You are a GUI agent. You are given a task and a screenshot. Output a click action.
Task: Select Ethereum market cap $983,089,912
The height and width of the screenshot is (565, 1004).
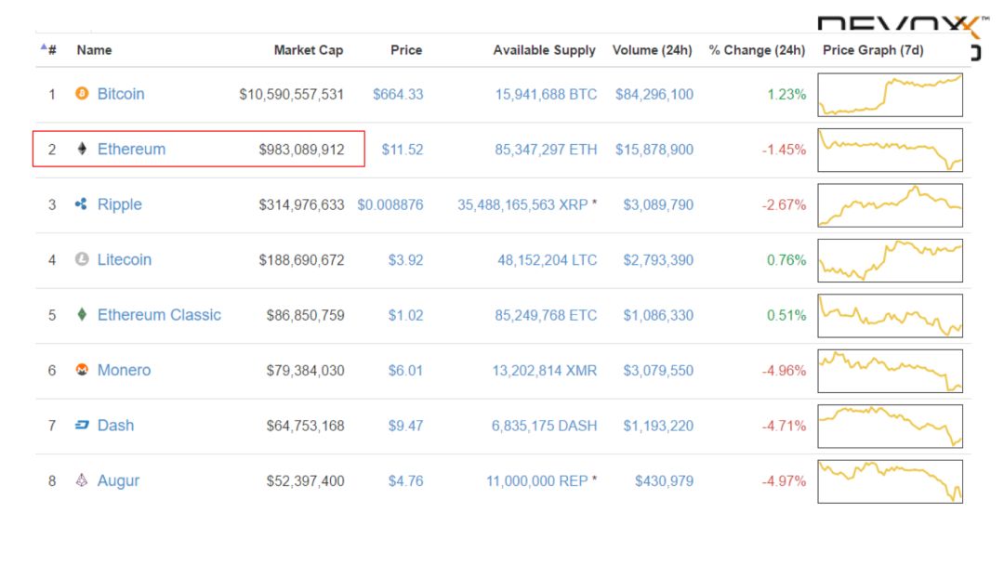[x=301, y=150]
